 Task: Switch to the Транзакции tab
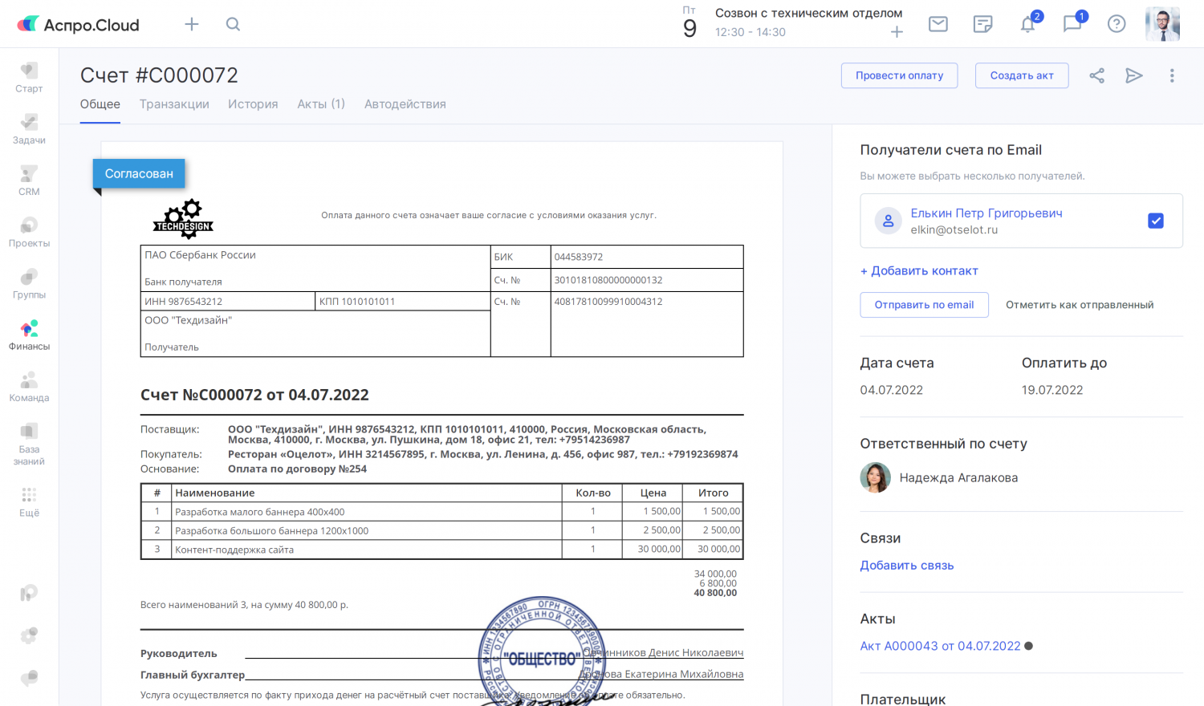click(174, 104)
